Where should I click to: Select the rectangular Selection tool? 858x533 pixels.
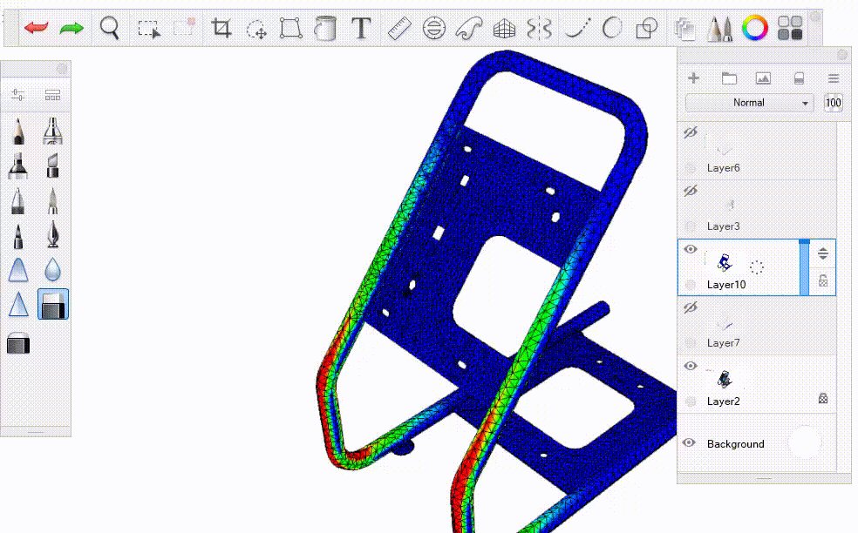click(x=149, y=29)
